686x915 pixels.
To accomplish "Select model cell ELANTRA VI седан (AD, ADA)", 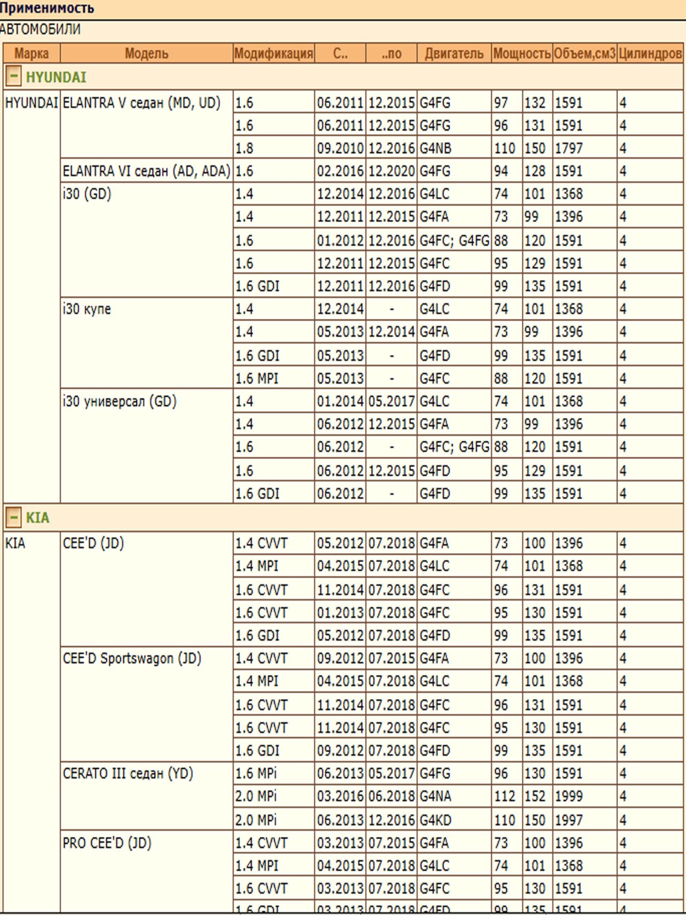I will coord(146,171).
